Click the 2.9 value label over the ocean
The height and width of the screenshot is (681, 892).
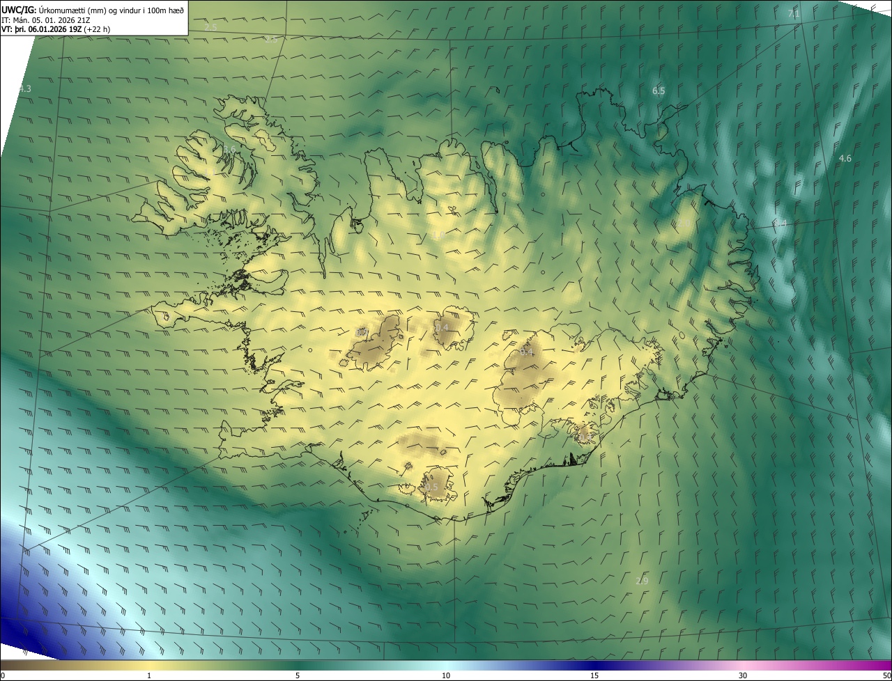pyautogui.click(x=643, y=581)
